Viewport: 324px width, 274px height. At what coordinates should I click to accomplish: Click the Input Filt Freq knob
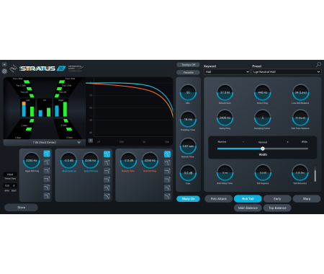[x=32, y=160]
